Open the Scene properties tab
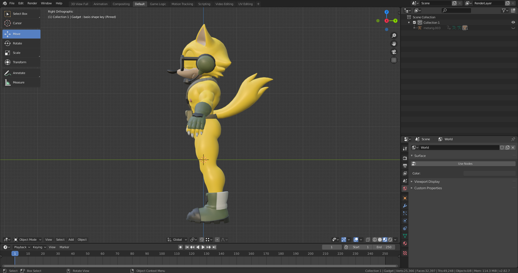The width and height of the screenshot is (518, 273). [x=405, y=181]
